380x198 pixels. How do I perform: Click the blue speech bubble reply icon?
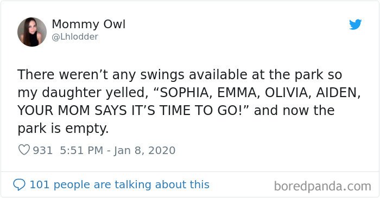click(19, 184)
